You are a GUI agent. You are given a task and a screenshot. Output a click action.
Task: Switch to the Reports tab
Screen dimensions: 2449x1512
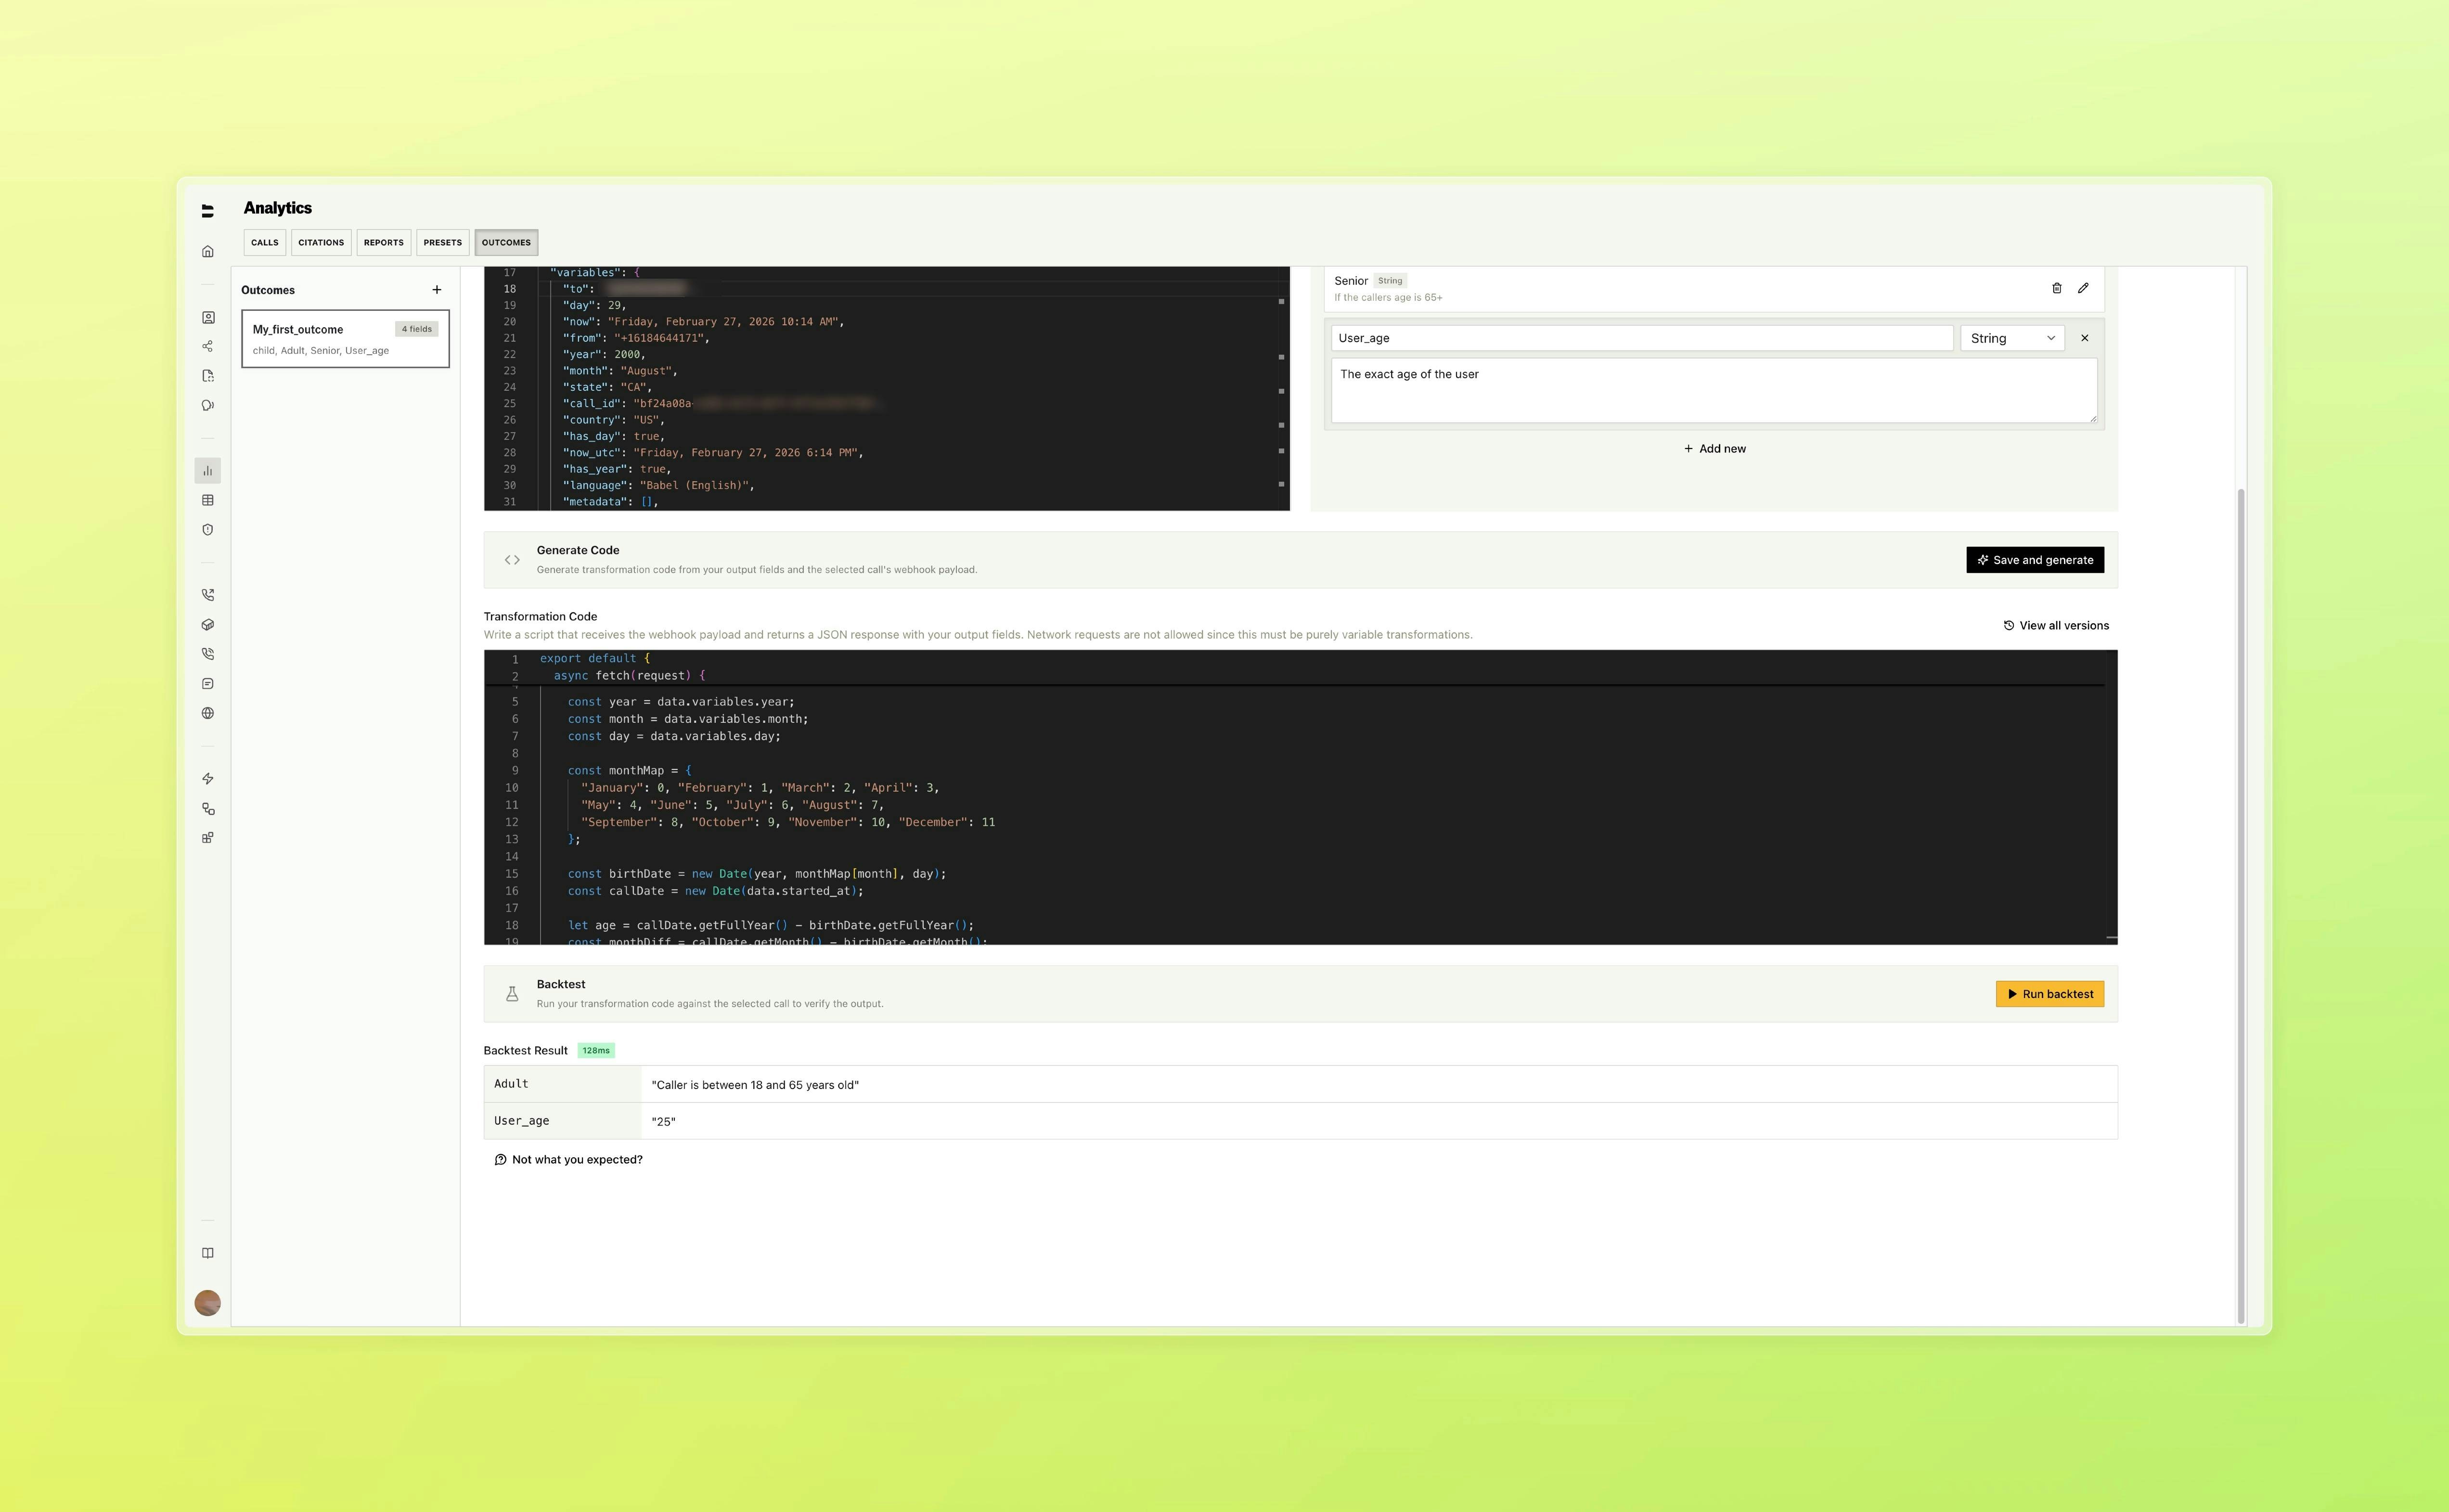tap(383, 242)
